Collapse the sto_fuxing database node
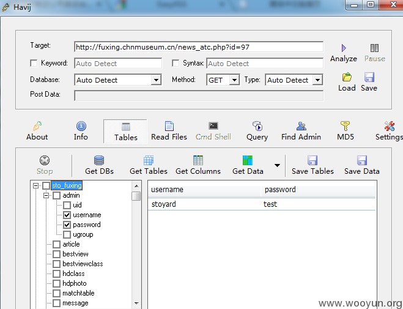The width and height of the screenshot is (403, 309). click(x=35, y=185)
